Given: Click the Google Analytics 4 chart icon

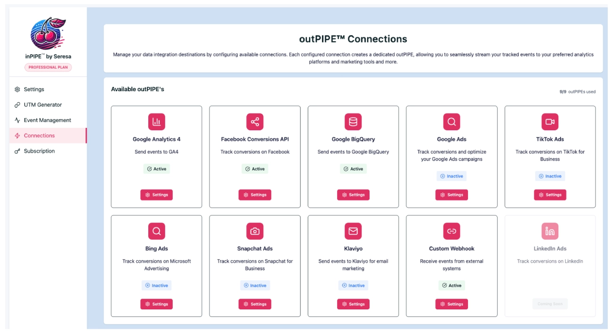Looking at the screenshot, I should click(x=157, y=122).
